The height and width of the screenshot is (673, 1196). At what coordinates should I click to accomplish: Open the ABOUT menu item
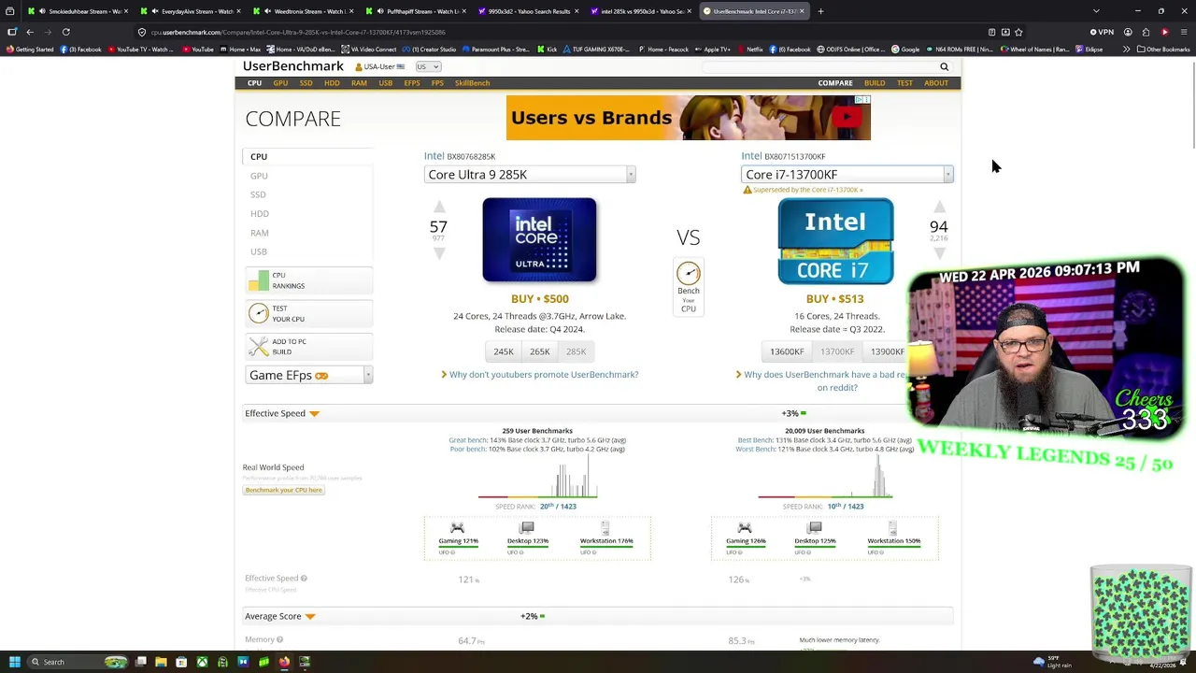936,83
